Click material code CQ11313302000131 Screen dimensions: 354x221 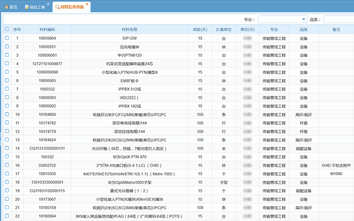47,148
